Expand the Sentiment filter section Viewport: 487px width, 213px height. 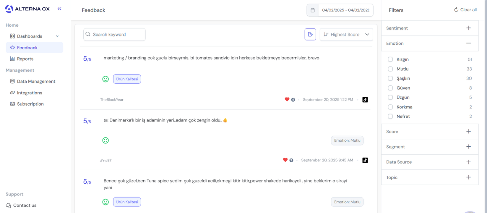click(x=469, y=28)
